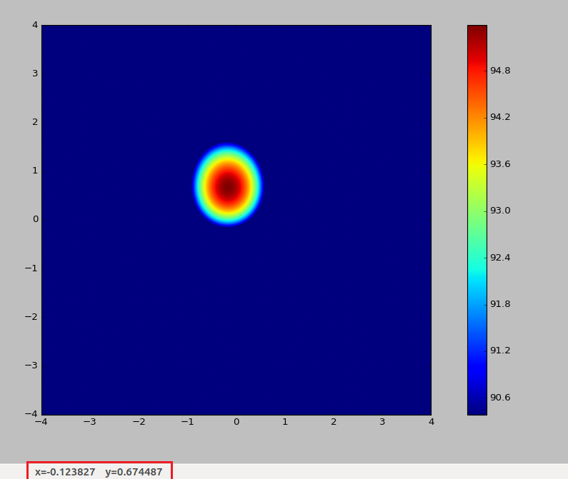
Task: Click the colorbar tick label 93.0
Action: [x=500, y=211]
